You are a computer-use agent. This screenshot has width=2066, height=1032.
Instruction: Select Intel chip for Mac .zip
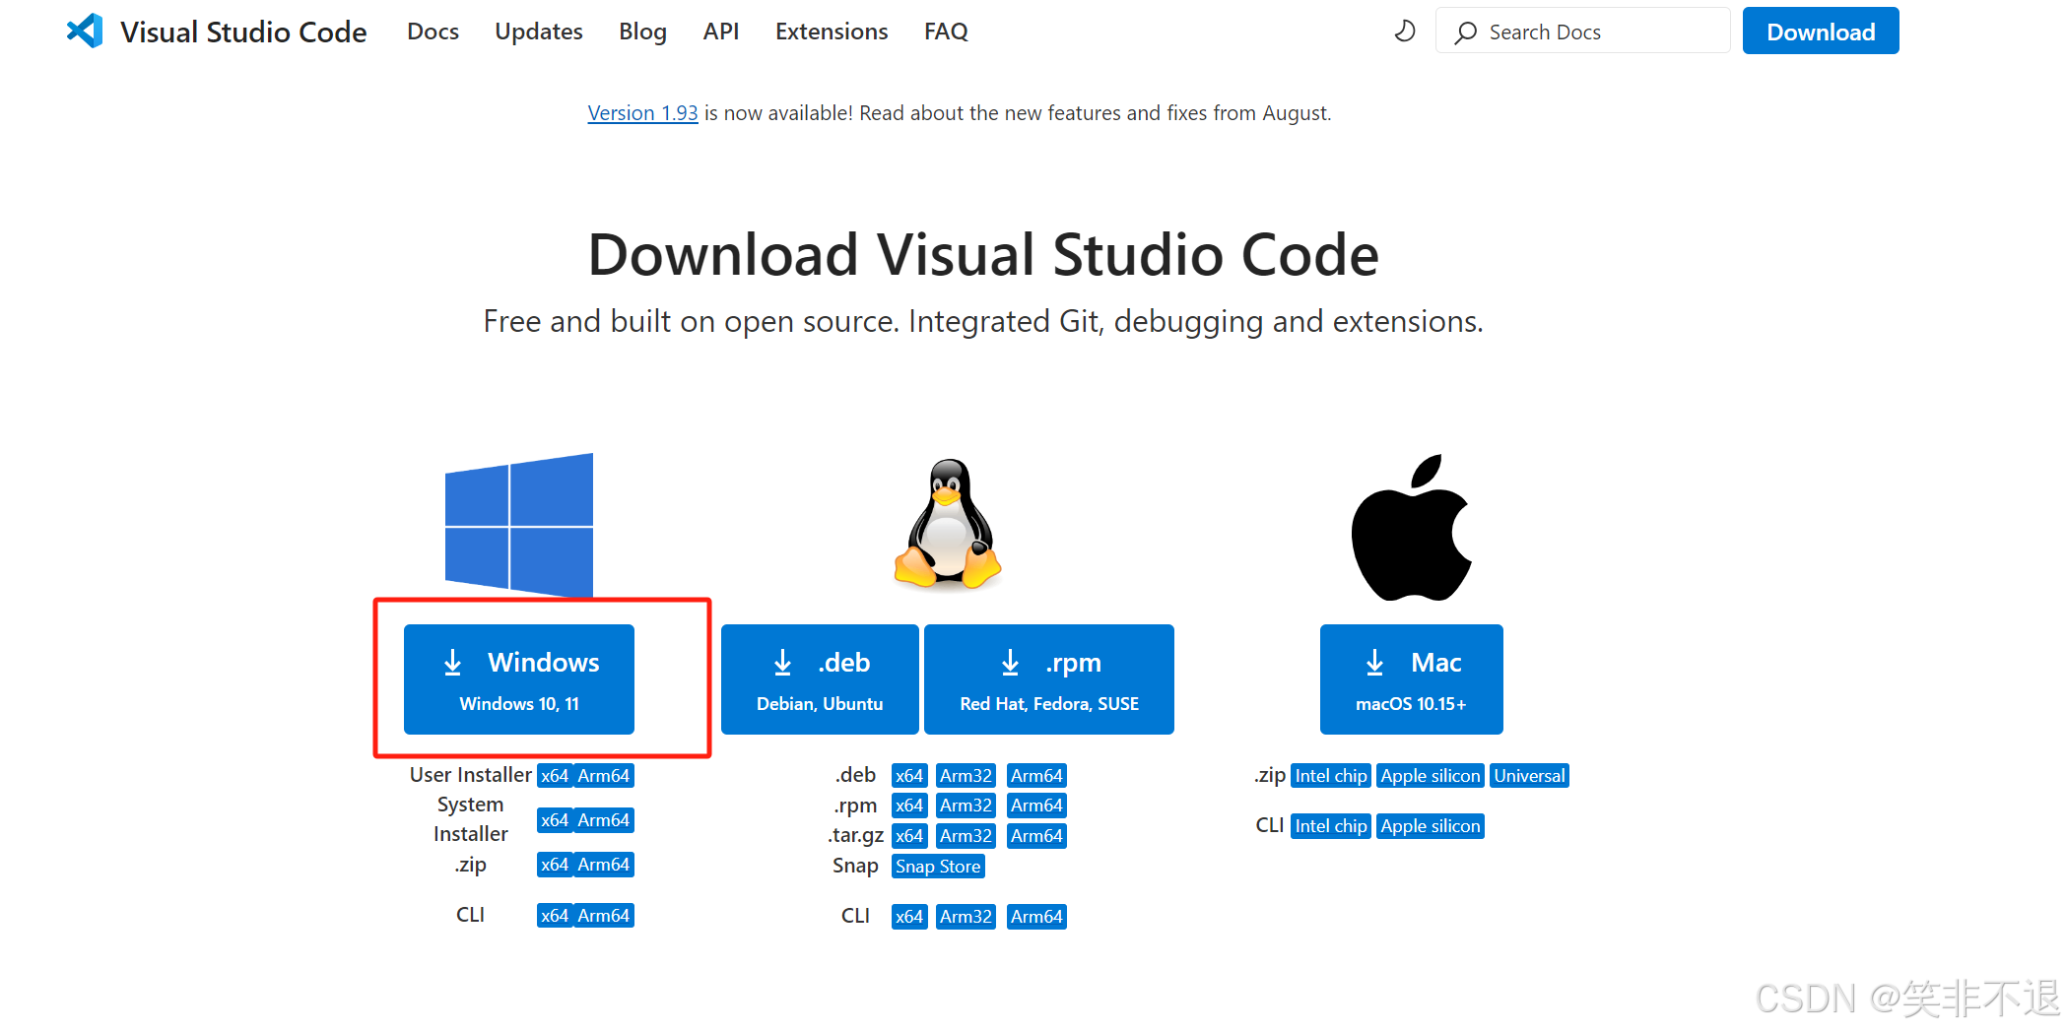(1331, 776)
